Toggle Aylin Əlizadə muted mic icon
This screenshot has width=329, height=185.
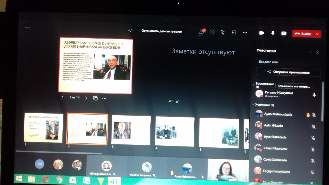(x=313, y=126)
